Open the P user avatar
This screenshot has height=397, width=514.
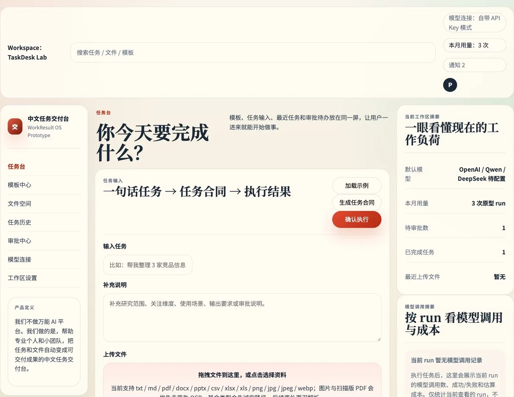pyautogui.click(x=450, y=85)
